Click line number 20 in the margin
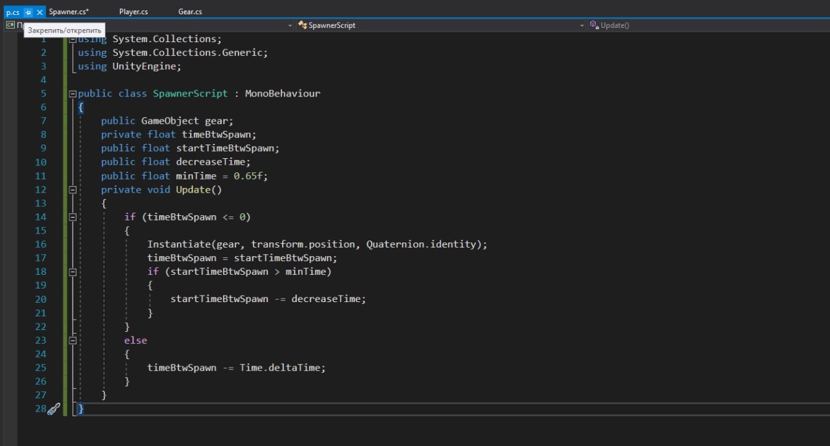Image resolution: width=830 pixels, height=446 pixels. [x=41, y=299]
